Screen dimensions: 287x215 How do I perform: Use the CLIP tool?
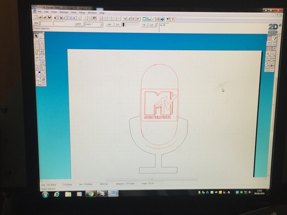coord(43,78)
